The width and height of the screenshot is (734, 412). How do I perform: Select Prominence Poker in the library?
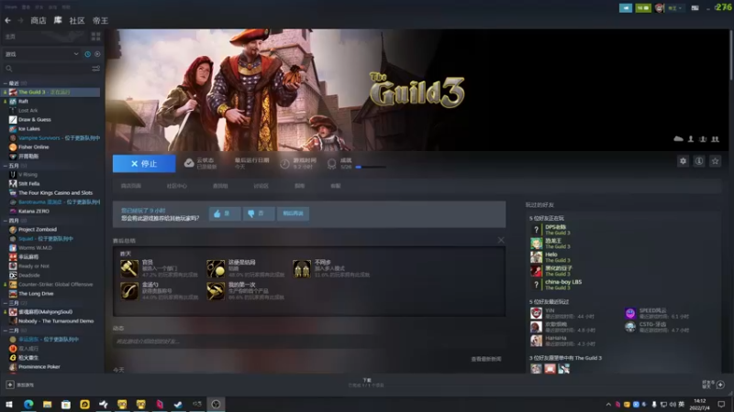click(x=39, y=367)
